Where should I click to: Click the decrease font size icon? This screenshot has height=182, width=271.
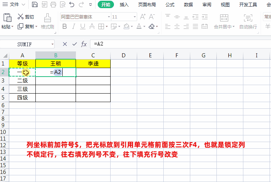click(152, 17)
